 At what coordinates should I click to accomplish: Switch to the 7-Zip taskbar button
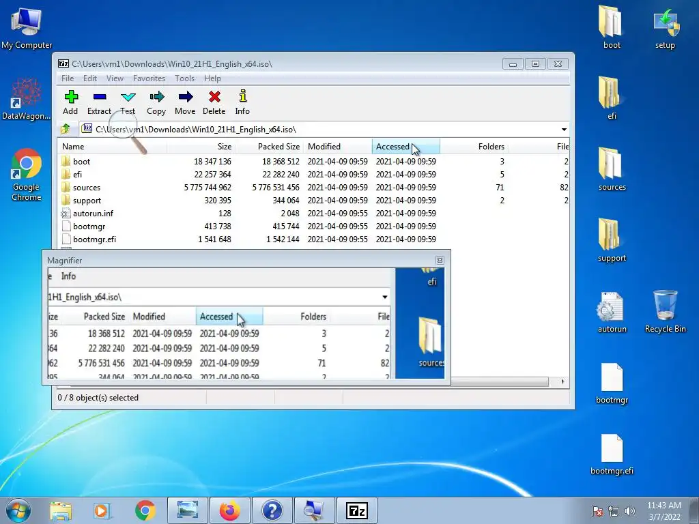pos(357,510)
